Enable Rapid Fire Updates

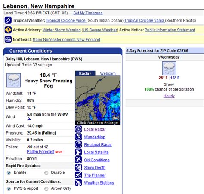click(9, 172)
